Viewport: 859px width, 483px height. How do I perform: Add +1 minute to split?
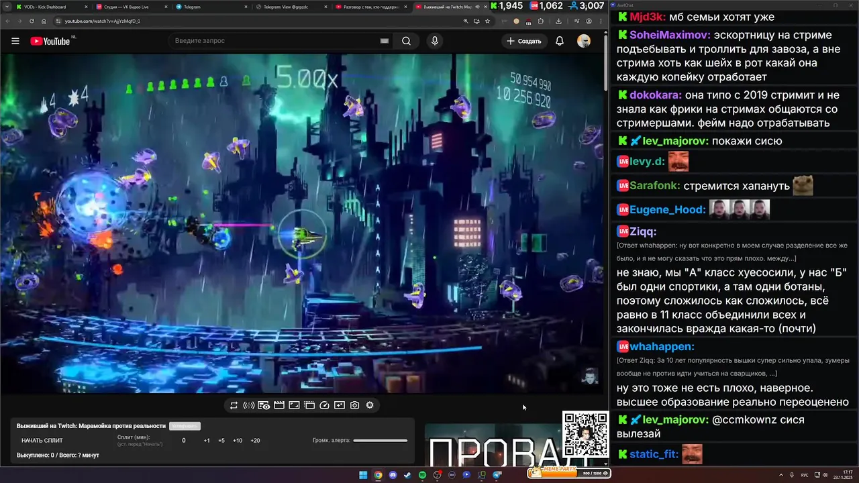click(207, 441)
